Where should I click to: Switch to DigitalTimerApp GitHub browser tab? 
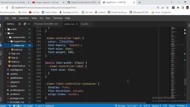click(x=84, y=2)
